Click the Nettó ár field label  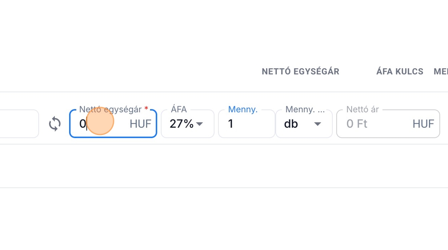pos(363,109)
